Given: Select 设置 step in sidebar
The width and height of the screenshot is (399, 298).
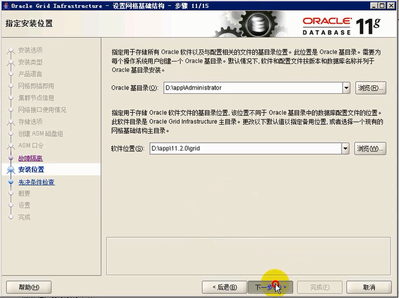Looking at the screenshot, I should (x=24, y=205).
